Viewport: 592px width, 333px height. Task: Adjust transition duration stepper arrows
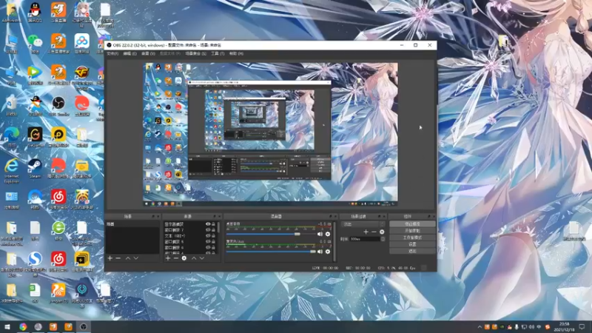383,239
